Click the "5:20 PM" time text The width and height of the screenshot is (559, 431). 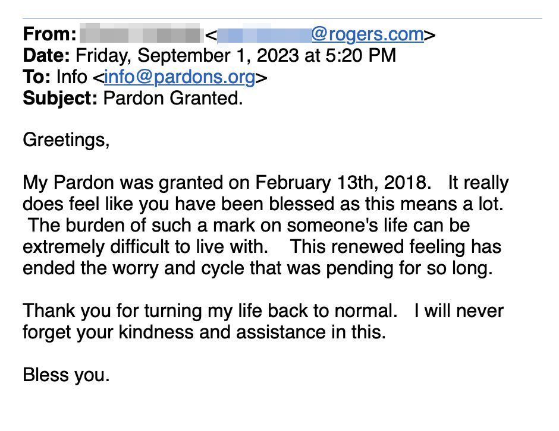point(360,56)
